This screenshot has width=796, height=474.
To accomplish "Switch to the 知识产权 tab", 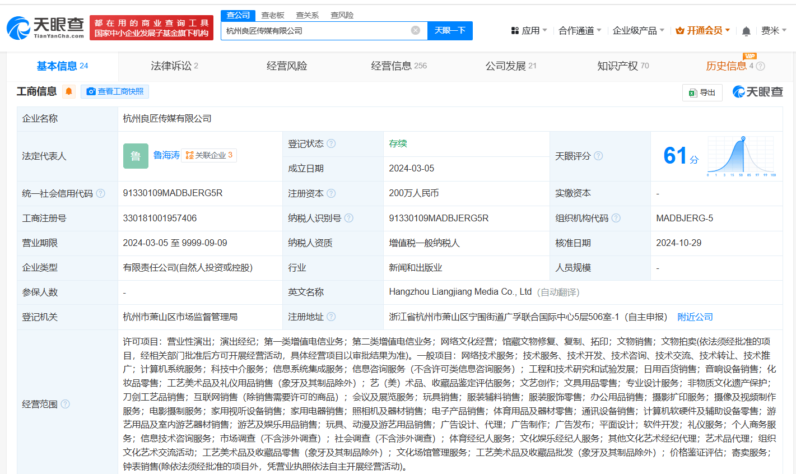I will click(x=623, y=66).
